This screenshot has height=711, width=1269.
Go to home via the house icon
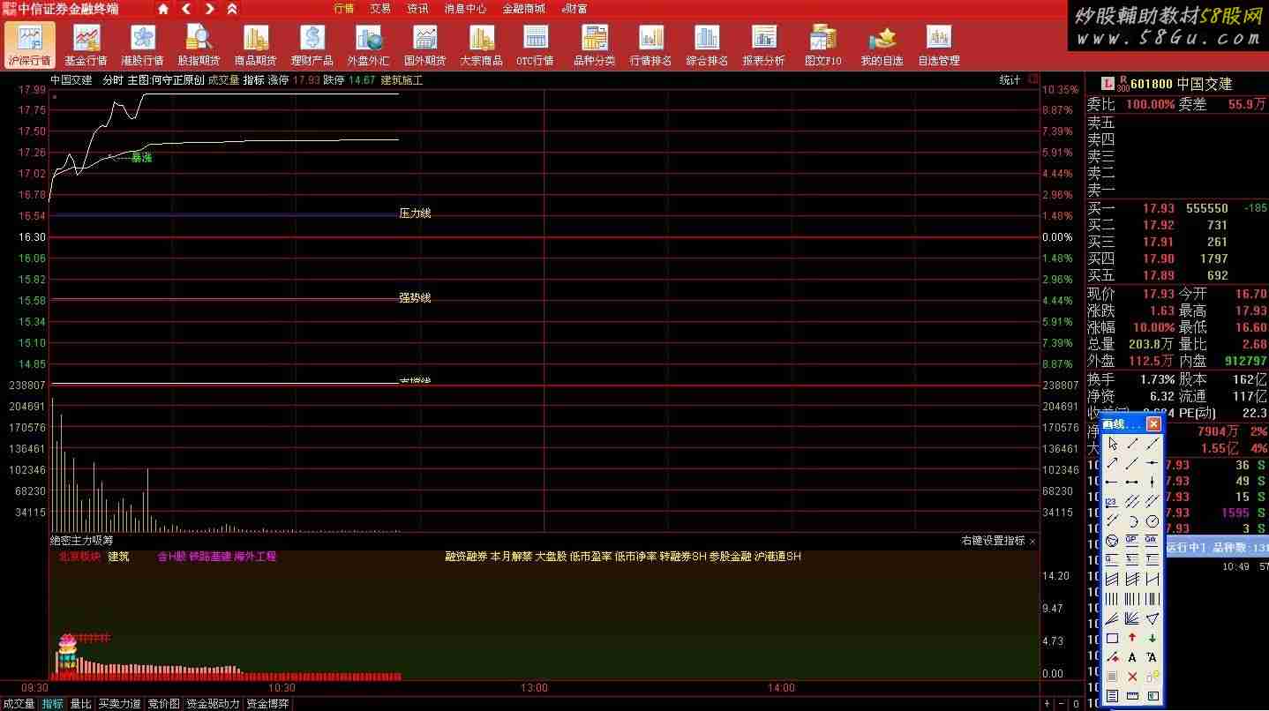click(163, 9)
